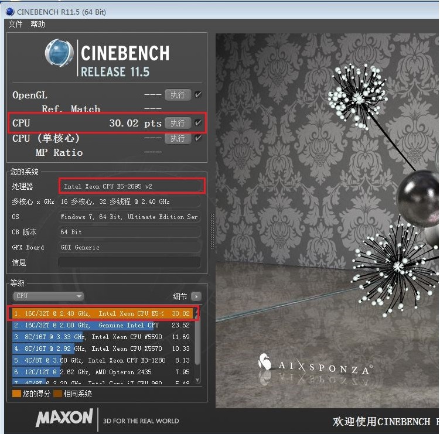Click the AIXSPONZA logo in render

316,364
